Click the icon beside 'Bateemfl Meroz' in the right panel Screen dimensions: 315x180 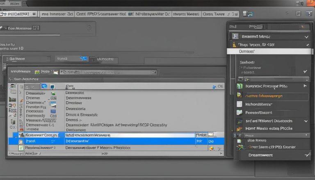click(235, 36)
